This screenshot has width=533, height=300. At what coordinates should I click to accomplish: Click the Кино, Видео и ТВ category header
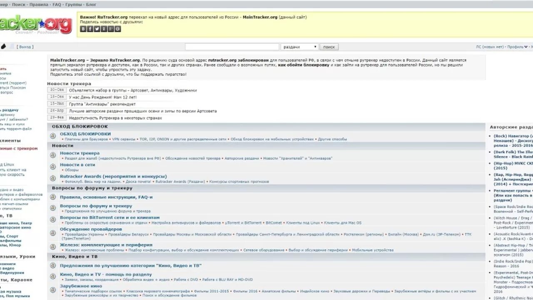(75, 257)
